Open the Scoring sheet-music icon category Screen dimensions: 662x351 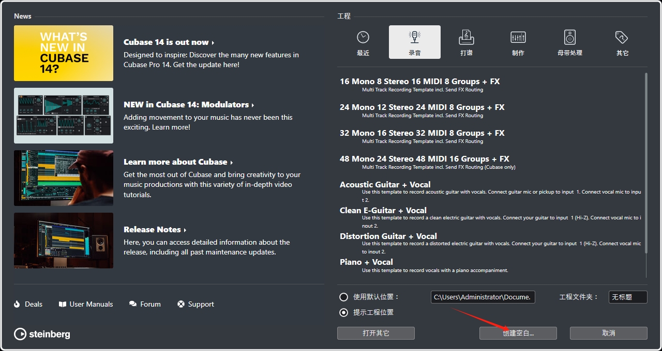pyautogui.click(x=467, y=37)
